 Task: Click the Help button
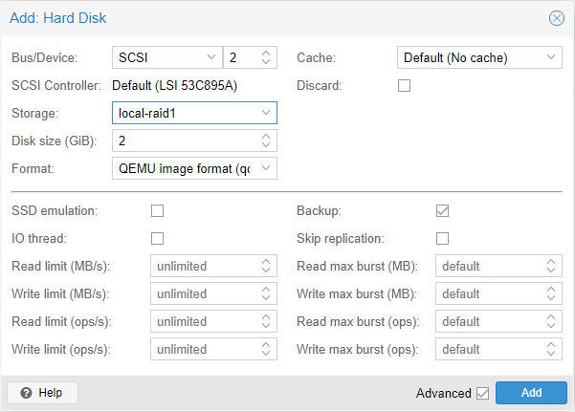click(x=42, y=393)
